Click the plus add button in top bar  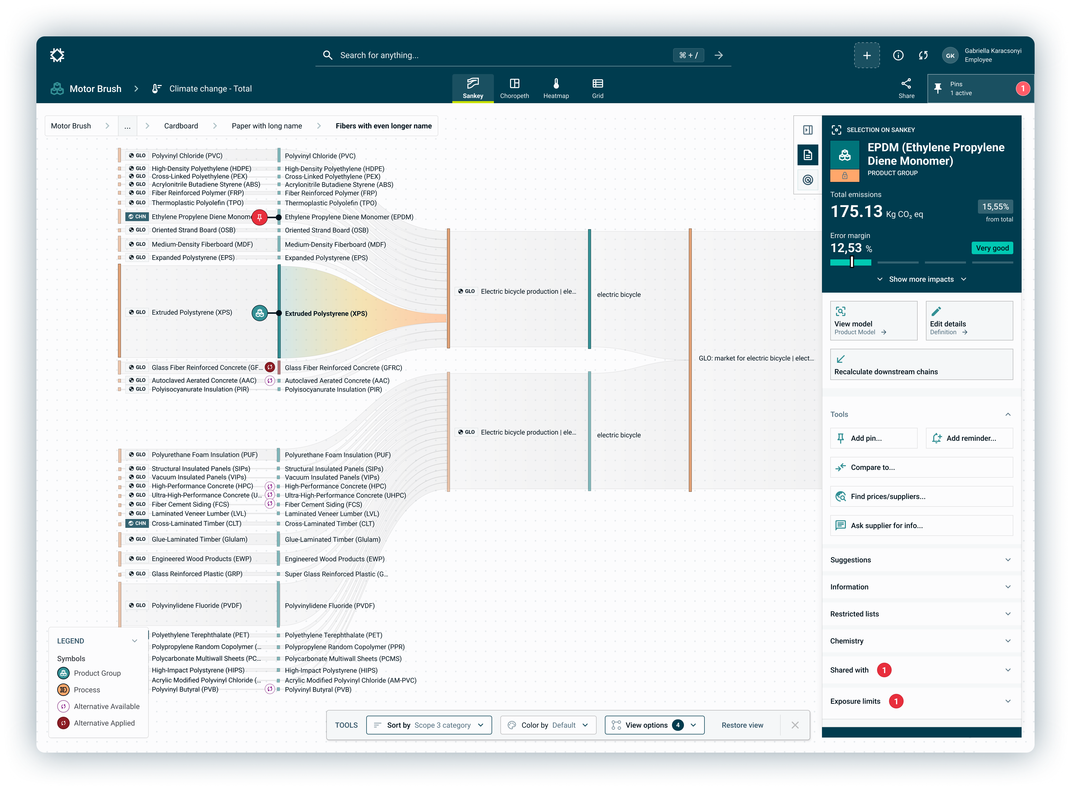tap(866, 55)
